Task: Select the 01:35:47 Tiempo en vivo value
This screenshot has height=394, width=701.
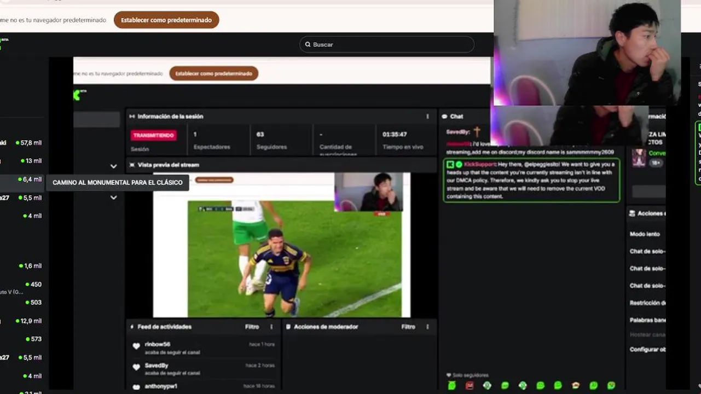Action: [395, 134]
